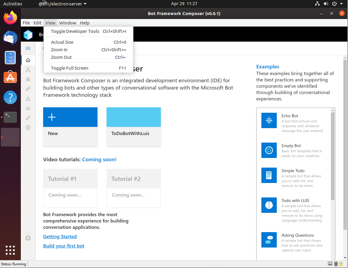
Task: Choose Zoom Out from the View menu
Action: tap(88, 57)
